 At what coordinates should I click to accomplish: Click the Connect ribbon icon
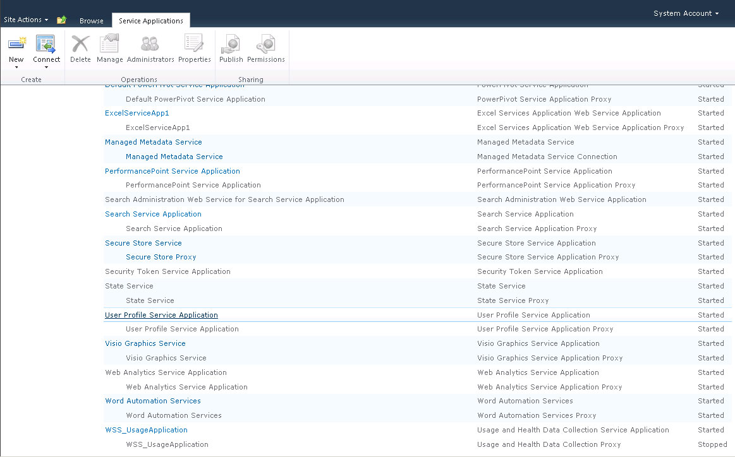click(x=46, y=44)
